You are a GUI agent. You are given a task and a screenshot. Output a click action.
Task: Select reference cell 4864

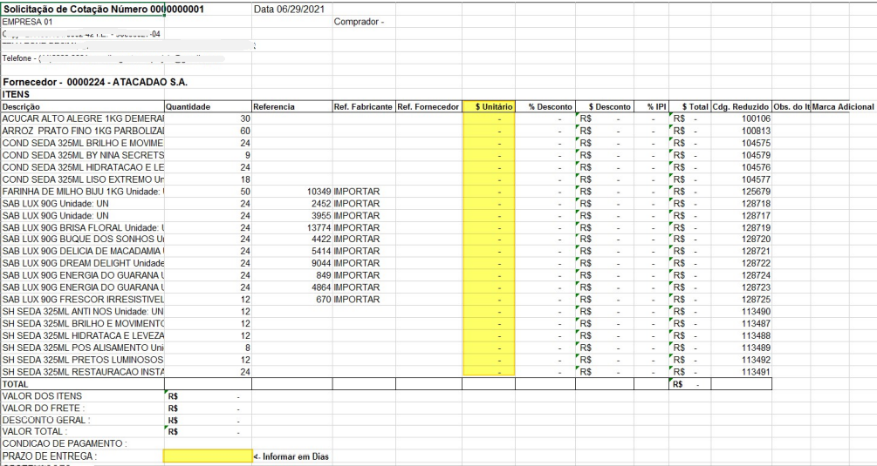(292, 287)
